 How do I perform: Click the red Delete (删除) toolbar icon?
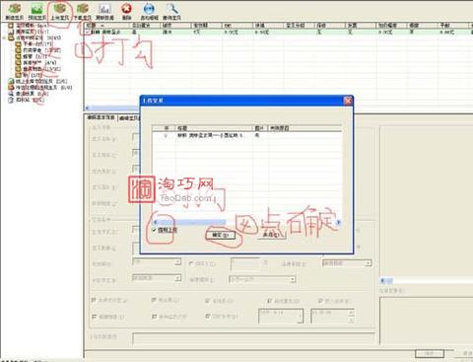[126, 12]
